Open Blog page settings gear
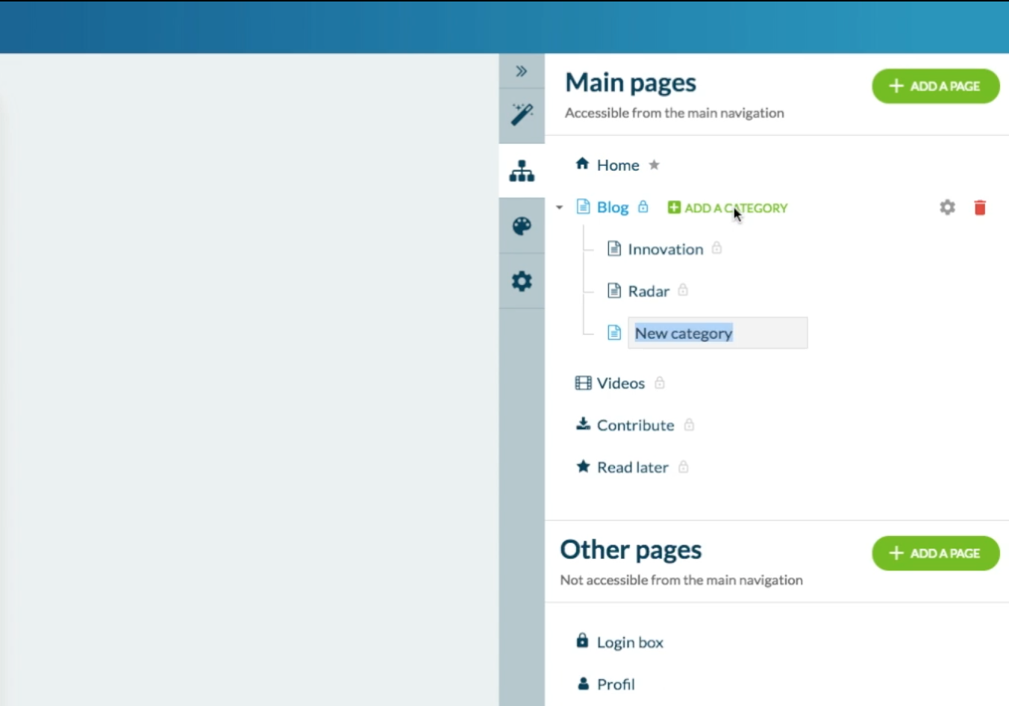 point(947,207)
